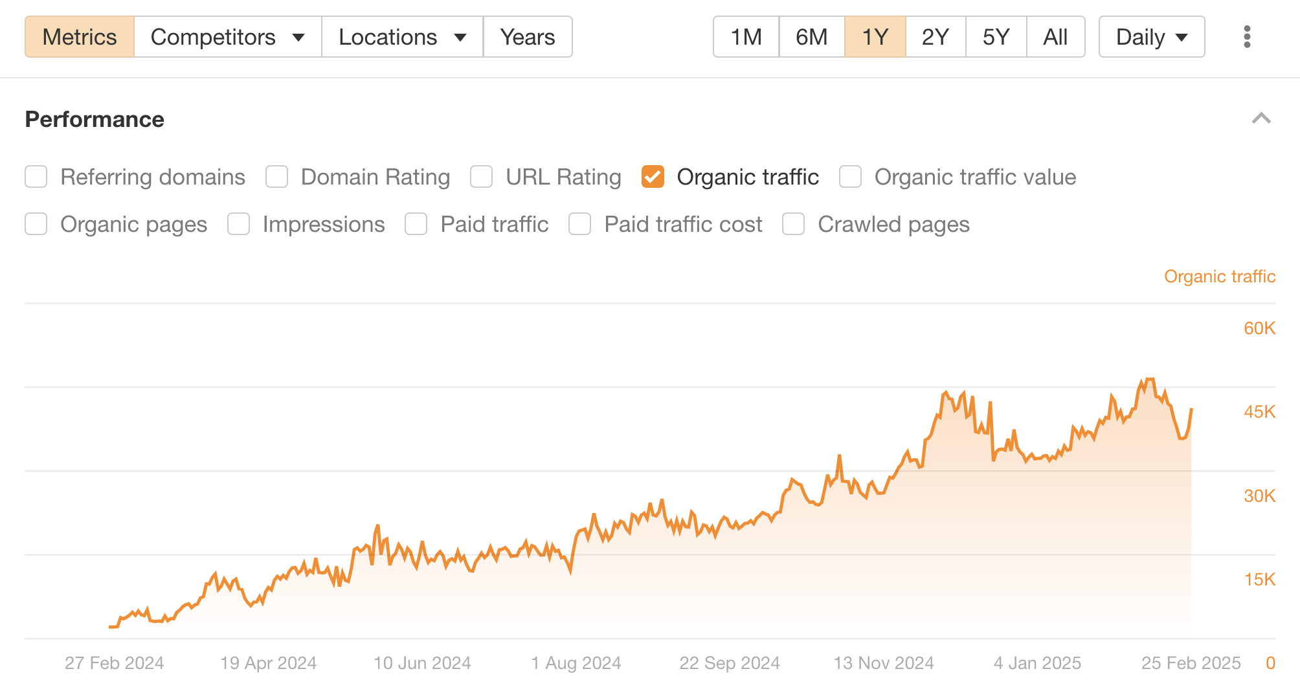Open the Locations dropdown
This screenshot has height=693, width=1300.
point(402,37)
